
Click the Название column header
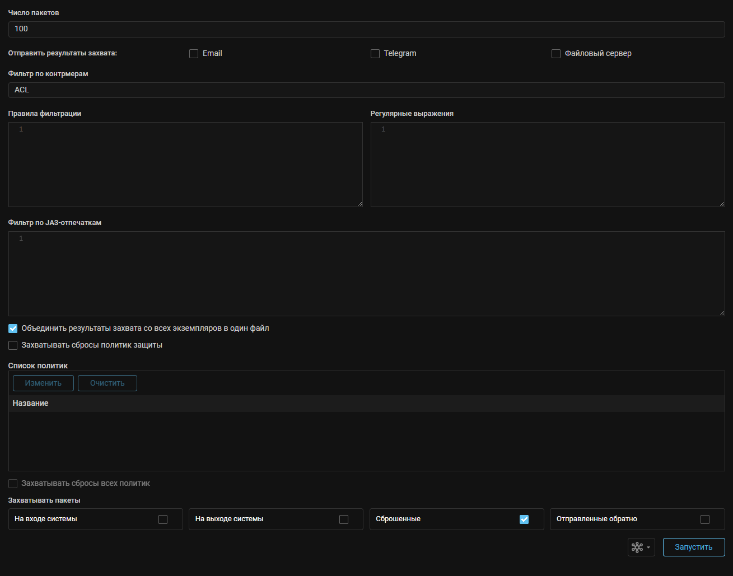pyautogui.click(x=31, y=404)
